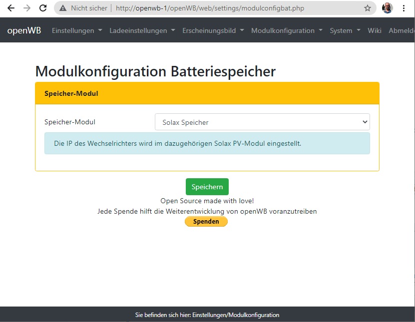Click the 'Jede Spende hilft' donation text
Viewport: 415px width, 322px height.
(207, 211)
